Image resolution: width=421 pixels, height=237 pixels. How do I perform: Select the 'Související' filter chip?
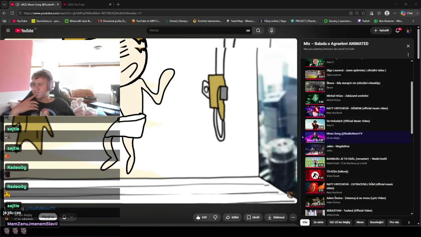click(x=377, y=222)
